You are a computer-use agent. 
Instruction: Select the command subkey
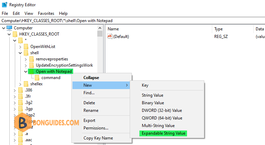coord(51,78)
